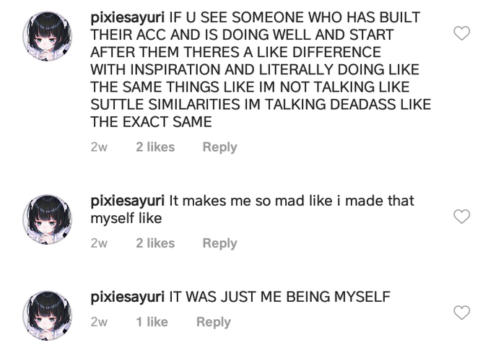Click pixiesayuri username before "It makes me so mad"
Screen dimensions: 501x361
pyautogui.click(x=128, y=200)
